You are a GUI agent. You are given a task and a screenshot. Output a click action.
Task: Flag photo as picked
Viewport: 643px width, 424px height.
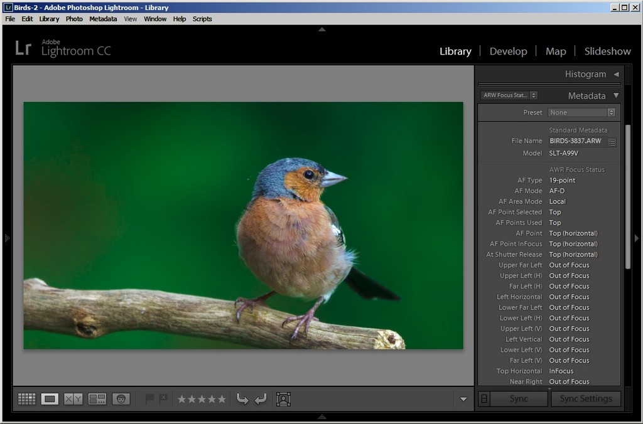(149, 399)
